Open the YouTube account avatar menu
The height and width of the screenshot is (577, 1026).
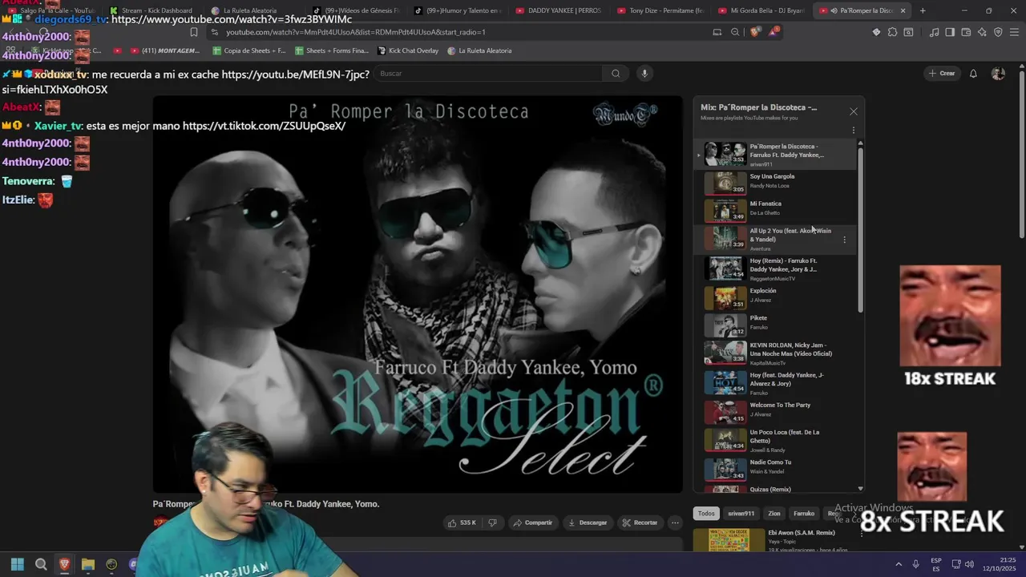[998, 74]
